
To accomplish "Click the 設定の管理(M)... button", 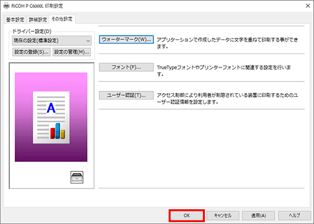I will (x=72, y=52).
